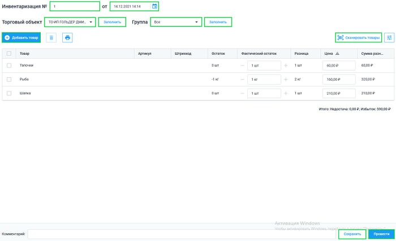The width and height of the screenshot is (396, 241).
Task: Increase actual stock for Рыба
Action: [x=286, y=80]
